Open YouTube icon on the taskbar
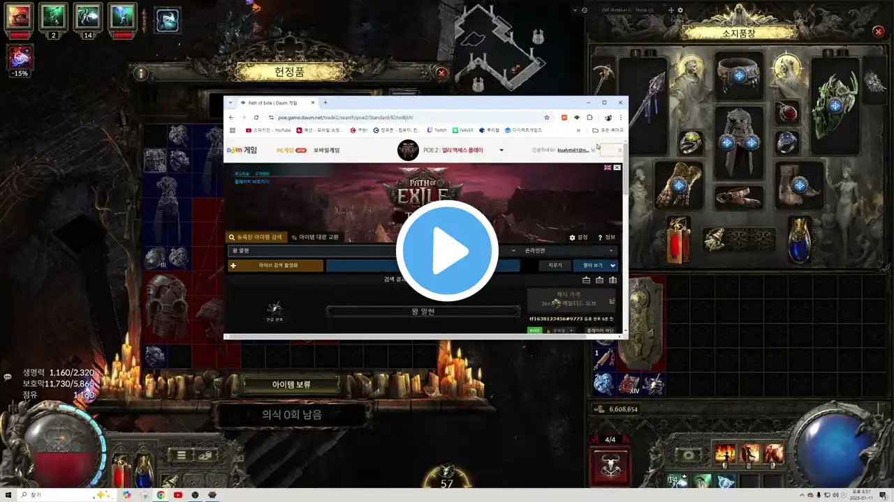The height and width of the screenshot is (502, 894). coord(178,495)
